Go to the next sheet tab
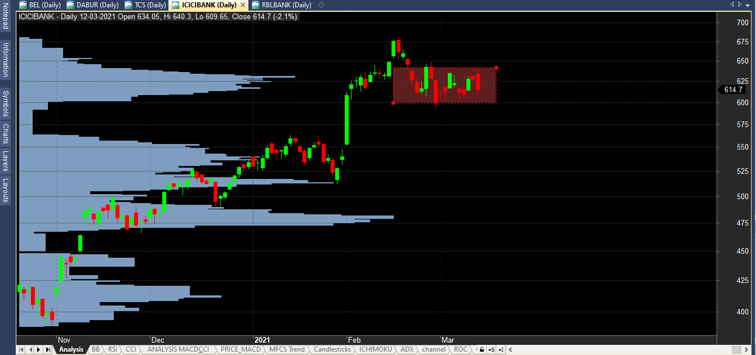The width and height of the screenshot is (756, 355). (x=39, y=350)
